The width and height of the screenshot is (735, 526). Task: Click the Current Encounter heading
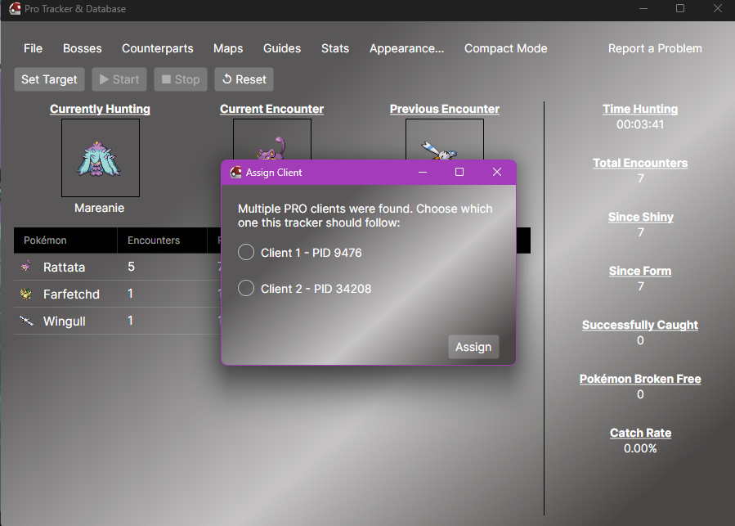click(x=272, y=109)
